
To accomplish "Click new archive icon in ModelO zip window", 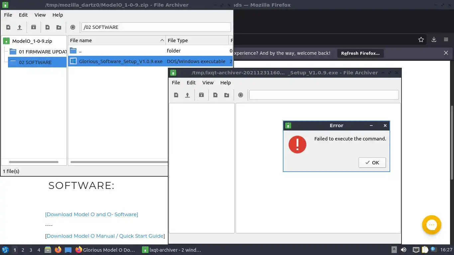I will pos(8,27).
